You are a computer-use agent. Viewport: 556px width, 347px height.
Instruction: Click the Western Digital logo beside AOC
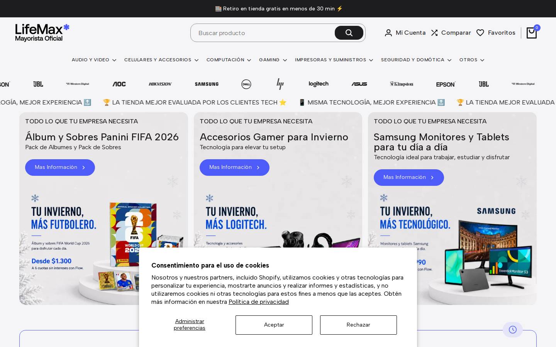(x=78, y=84)
